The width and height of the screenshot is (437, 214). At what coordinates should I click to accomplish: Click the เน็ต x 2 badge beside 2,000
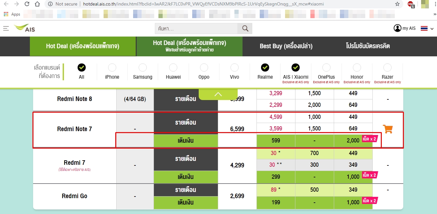[x=370, y=139]
